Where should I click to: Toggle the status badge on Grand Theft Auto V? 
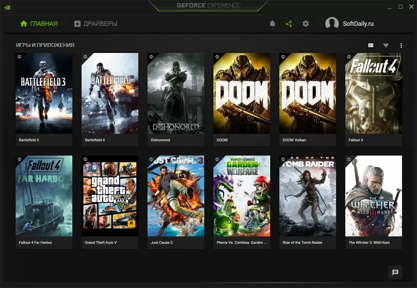tap(85, 159)
